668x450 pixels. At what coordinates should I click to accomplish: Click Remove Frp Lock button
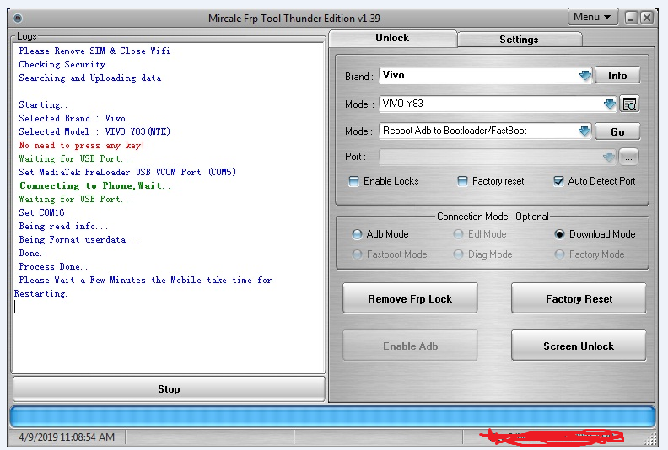410,298
